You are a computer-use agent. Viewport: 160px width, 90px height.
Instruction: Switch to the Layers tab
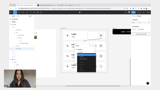click(x=13, y=16)
